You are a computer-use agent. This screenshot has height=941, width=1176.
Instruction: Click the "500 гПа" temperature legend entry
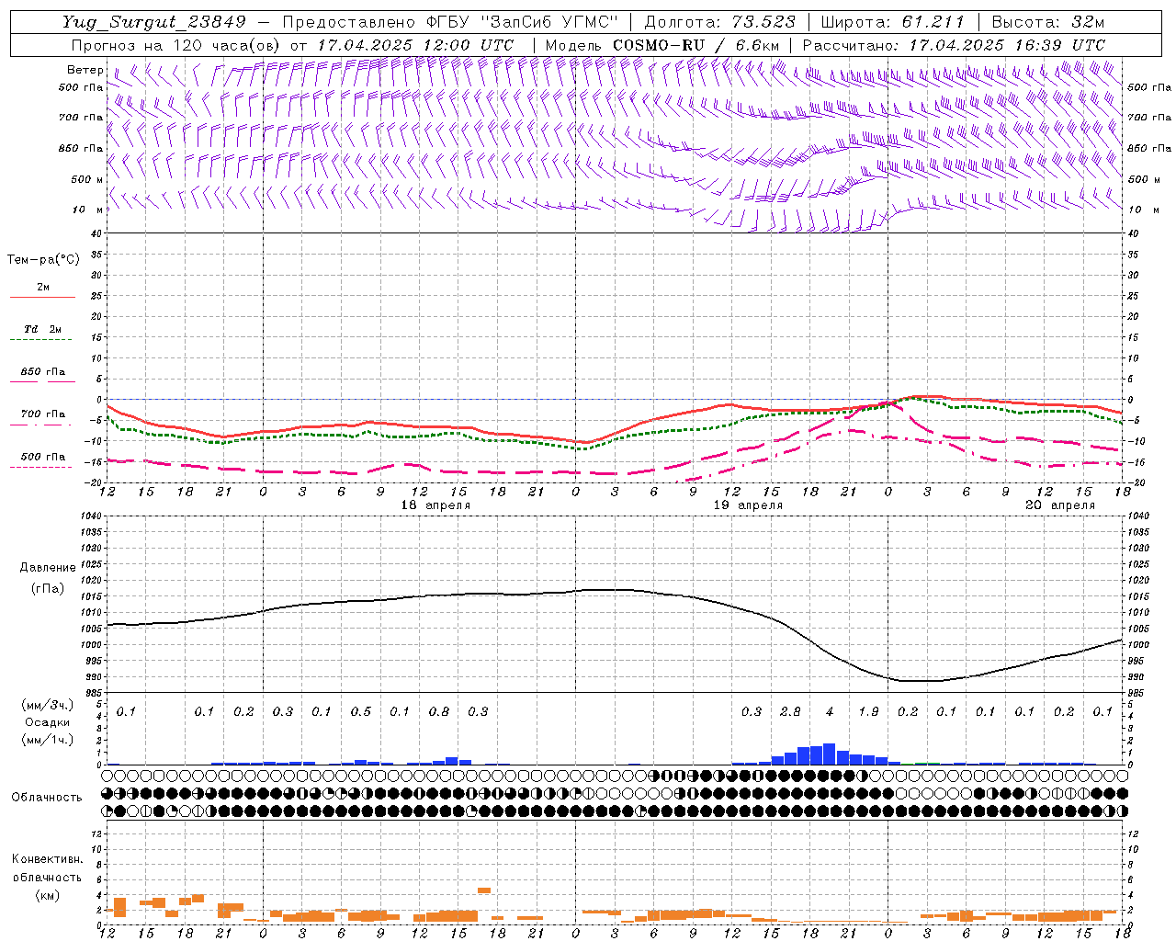(42, 457)
